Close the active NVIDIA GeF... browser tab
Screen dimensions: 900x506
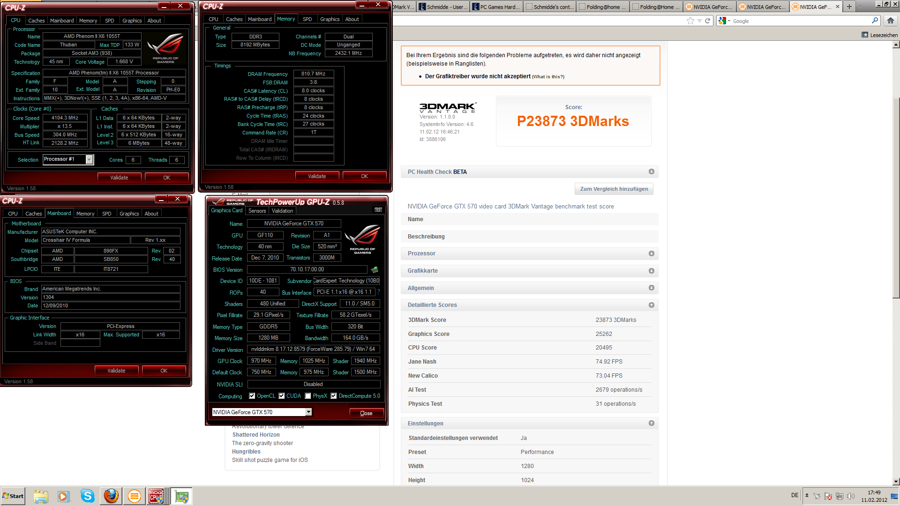pos(838,7)
